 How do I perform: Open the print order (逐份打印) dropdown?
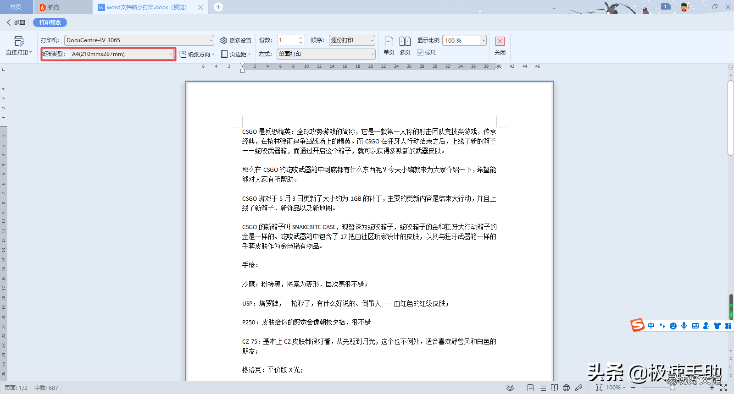pyautogui.click(x=352, y=40)
